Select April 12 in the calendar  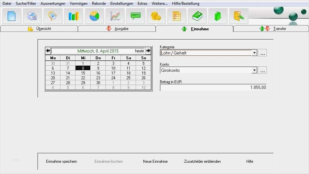pyautogui.click(x=143, y=68)
